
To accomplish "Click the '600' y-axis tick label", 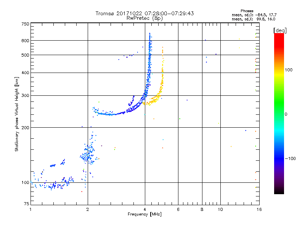I will (25, 41).
